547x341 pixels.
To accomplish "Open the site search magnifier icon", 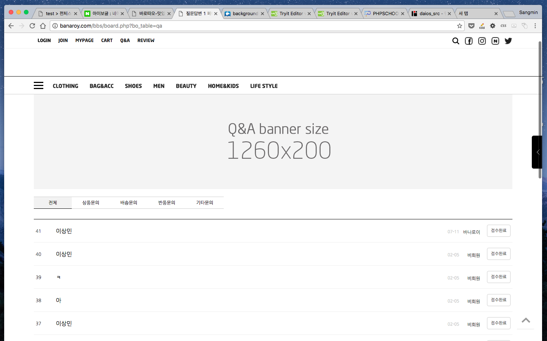I will pos(455,41).
